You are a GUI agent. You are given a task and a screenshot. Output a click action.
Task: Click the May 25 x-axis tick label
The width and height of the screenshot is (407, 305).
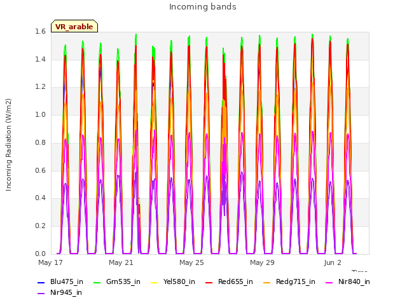(191, 262)
